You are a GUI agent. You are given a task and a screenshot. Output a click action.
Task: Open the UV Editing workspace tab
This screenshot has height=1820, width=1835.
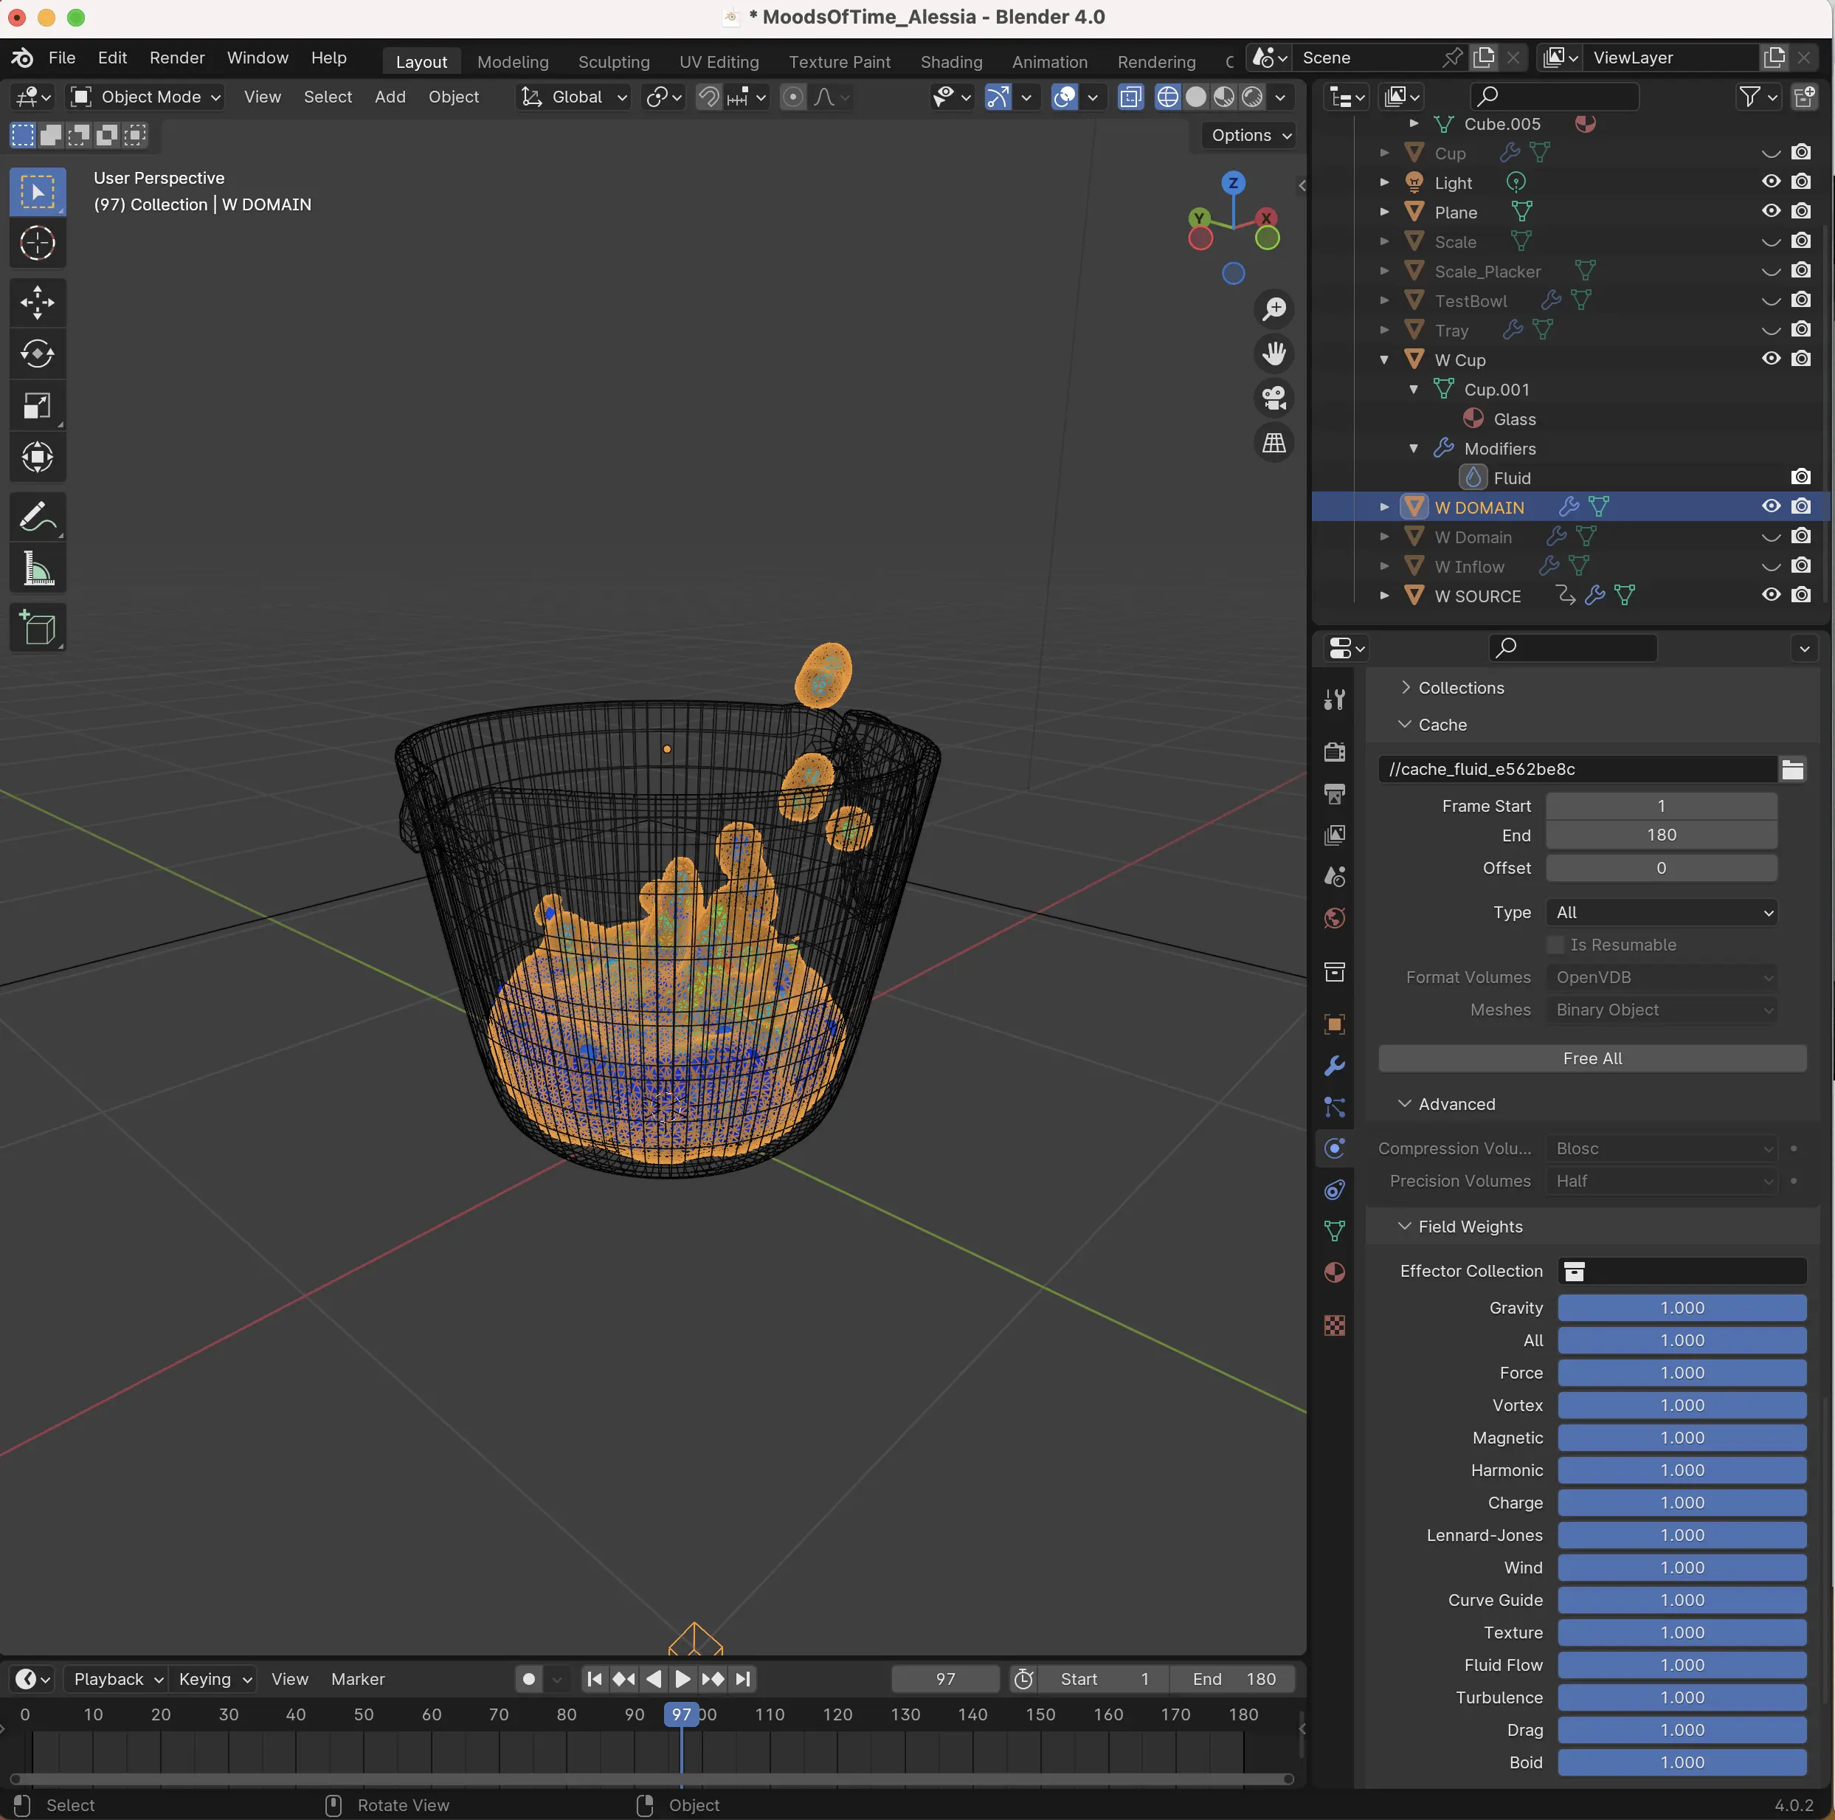pyautogui.click(x=719, y=60)
